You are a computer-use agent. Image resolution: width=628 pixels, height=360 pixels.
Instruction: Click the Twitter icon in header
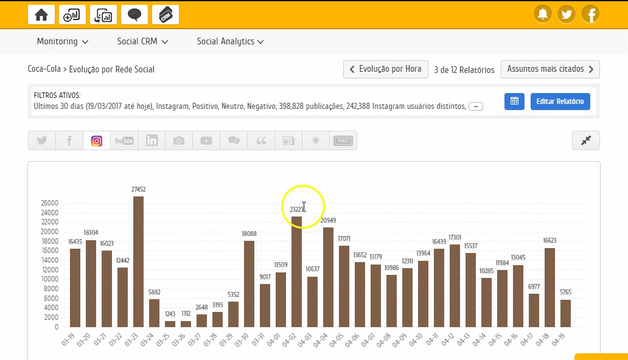567,14
